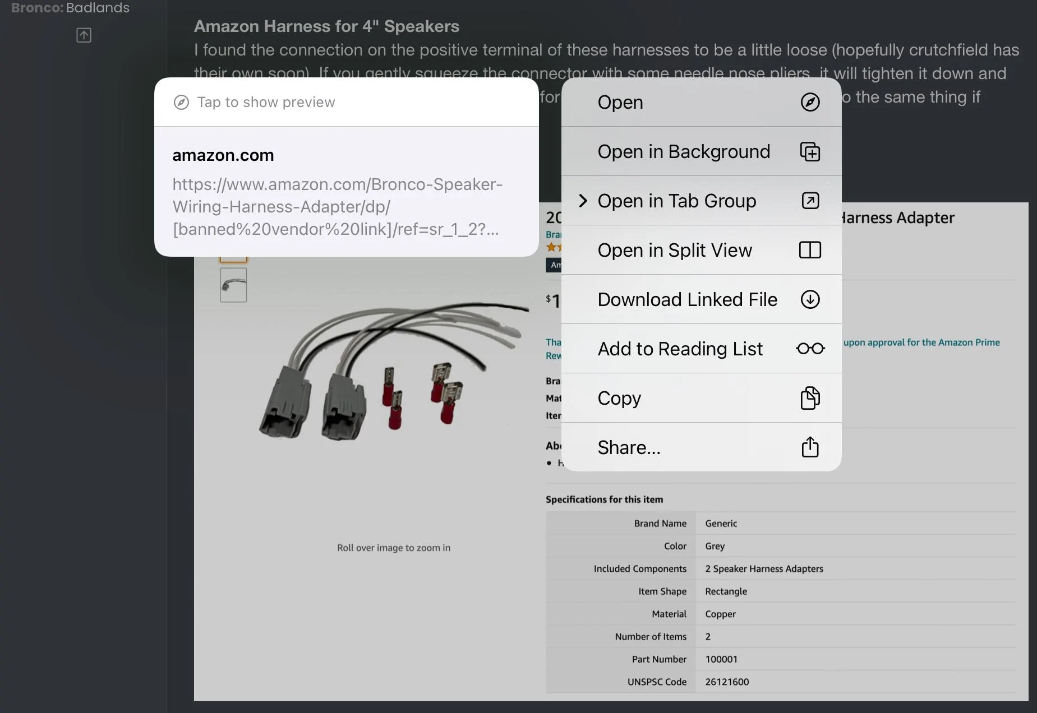Expand the Open in Tab Group chevron

[x=583, y=201]
